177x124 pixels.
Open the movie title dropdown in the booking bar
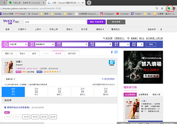[x=75, y=44]
